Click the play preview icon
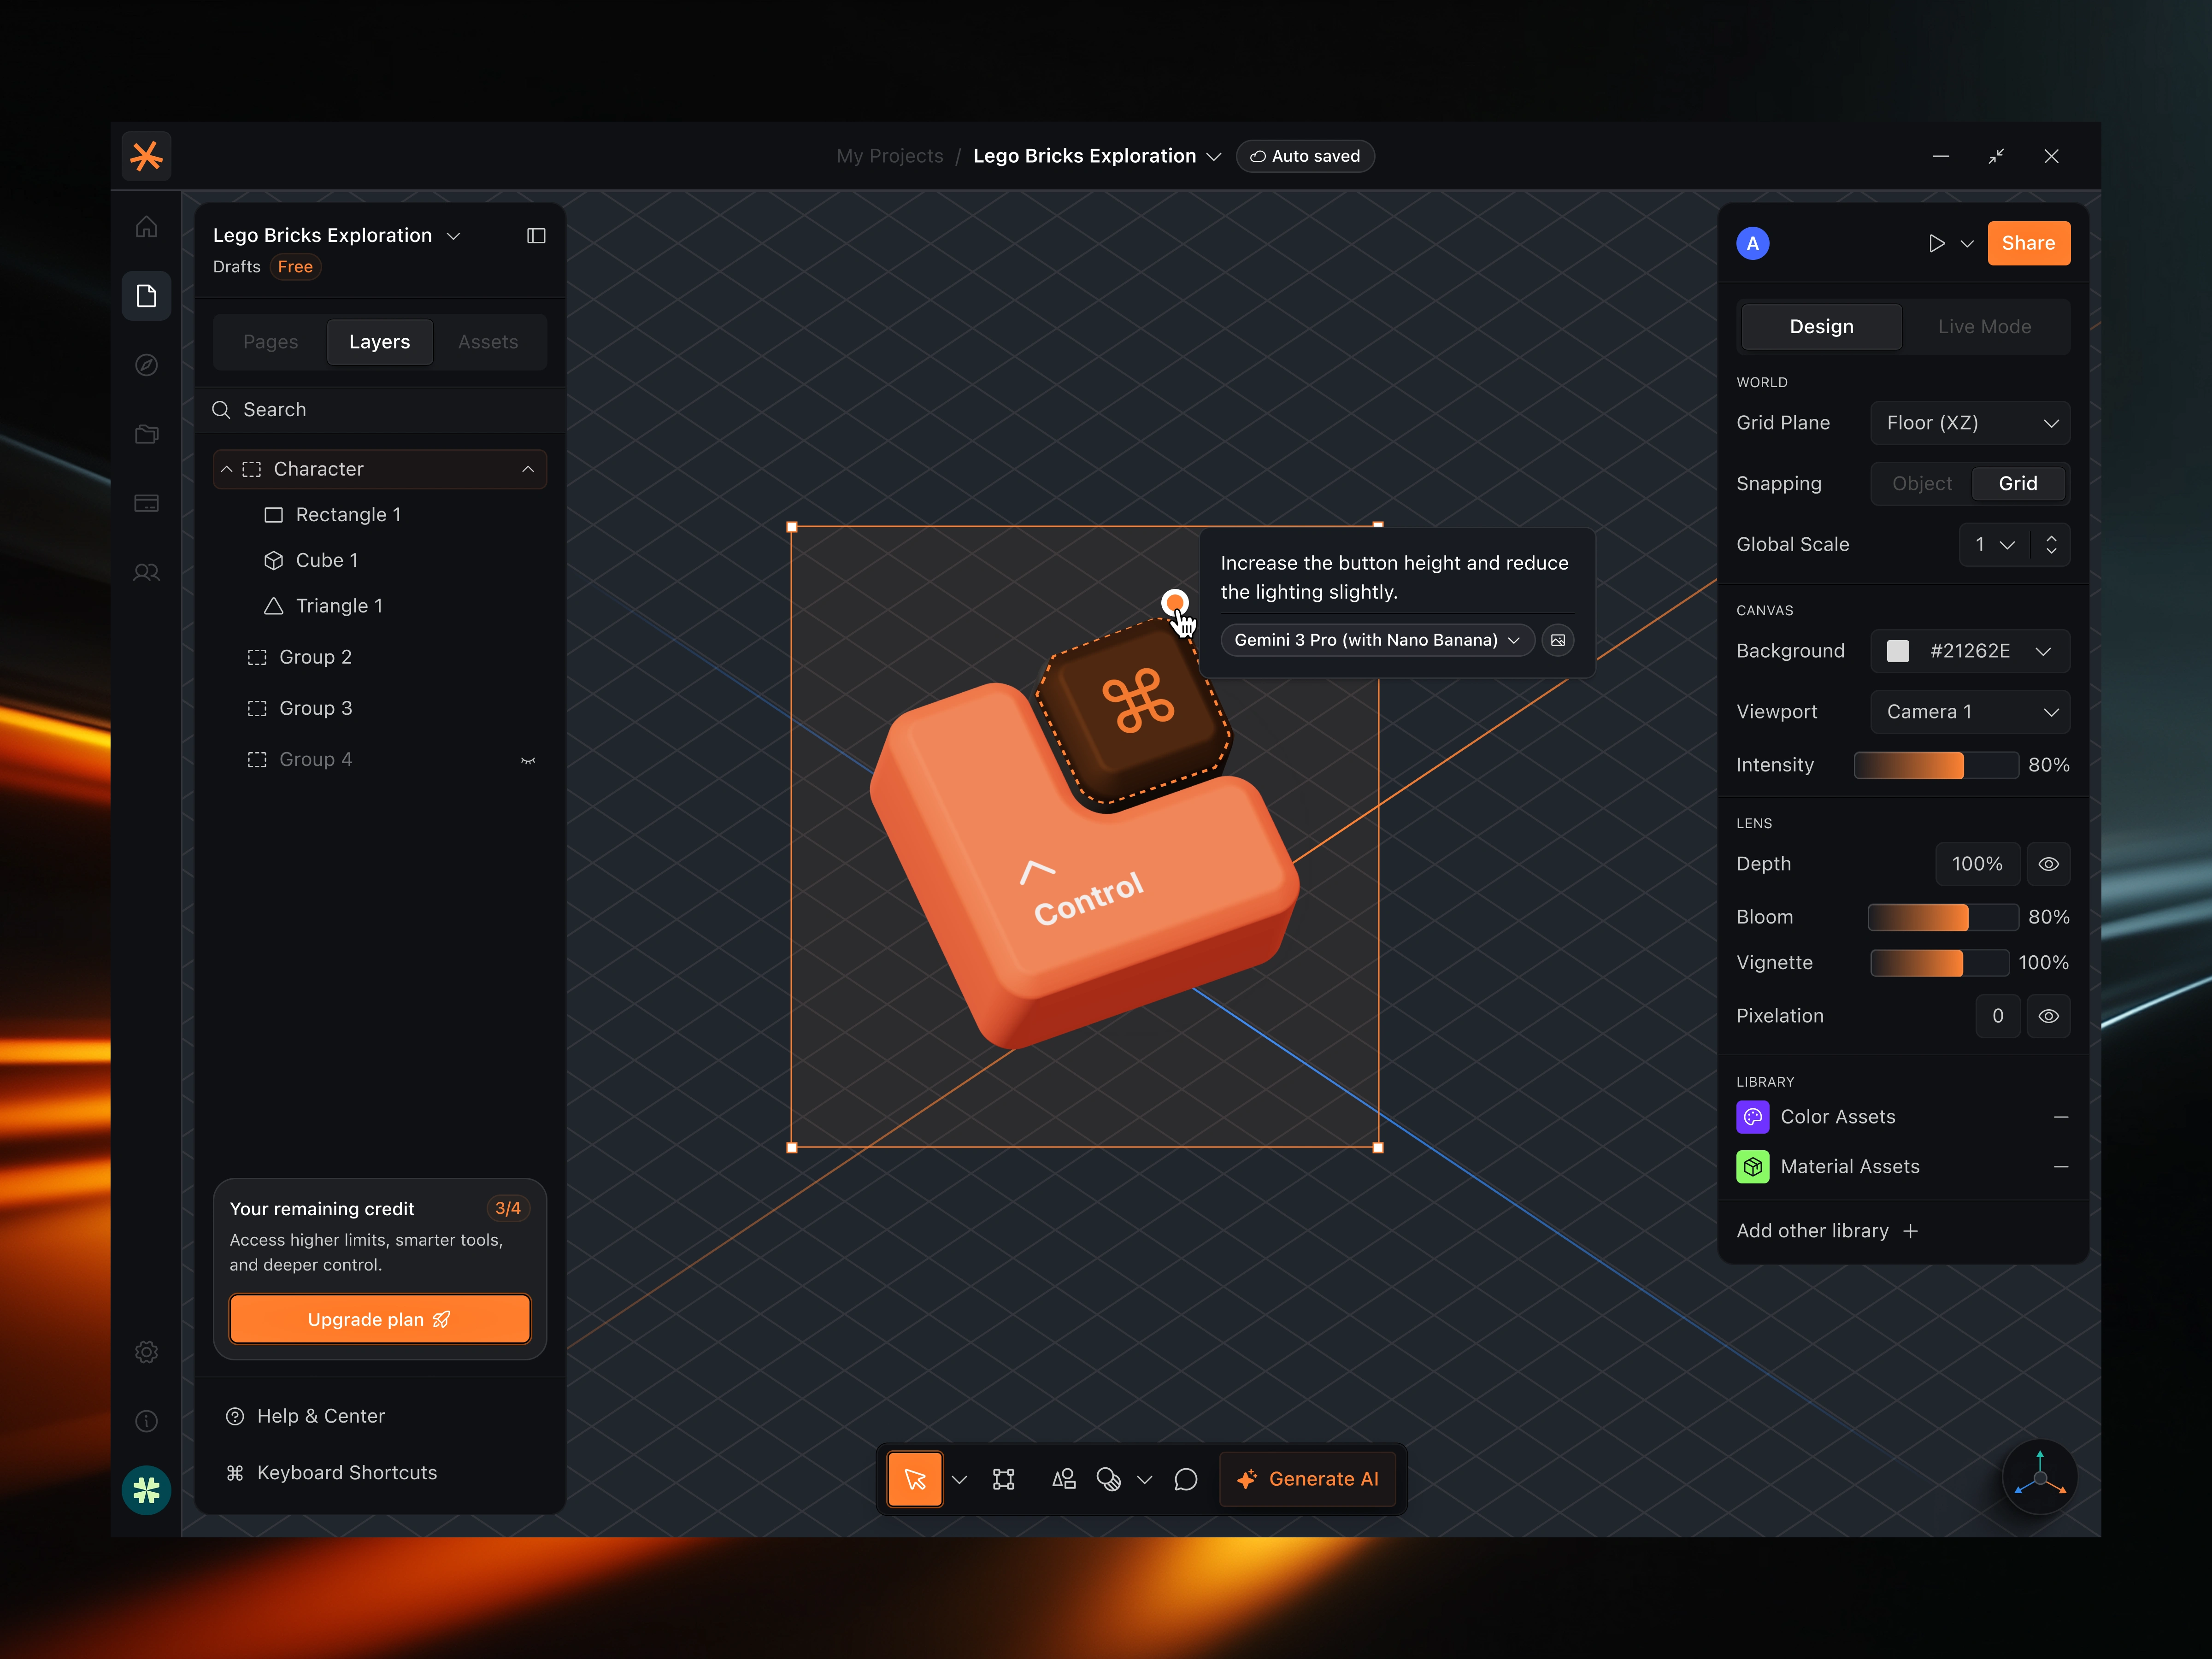 (1936, 243)
